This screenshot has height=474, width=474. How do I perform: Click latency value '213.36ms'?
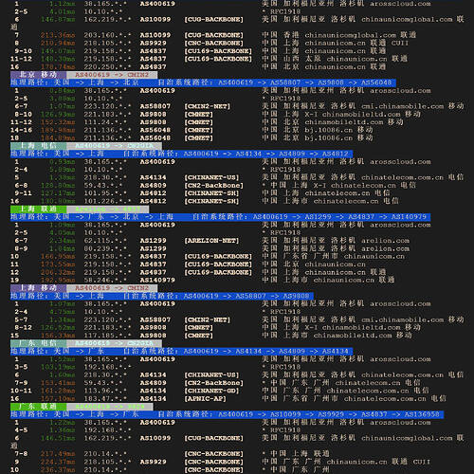coord(58,35)
